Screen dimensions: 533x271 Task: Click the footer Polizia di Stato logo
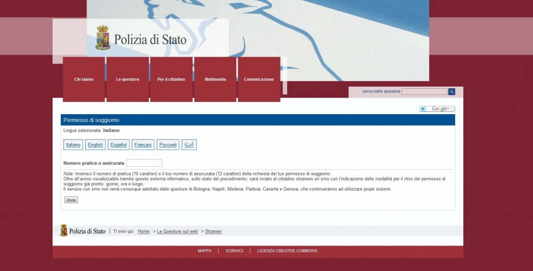point(83,231)
